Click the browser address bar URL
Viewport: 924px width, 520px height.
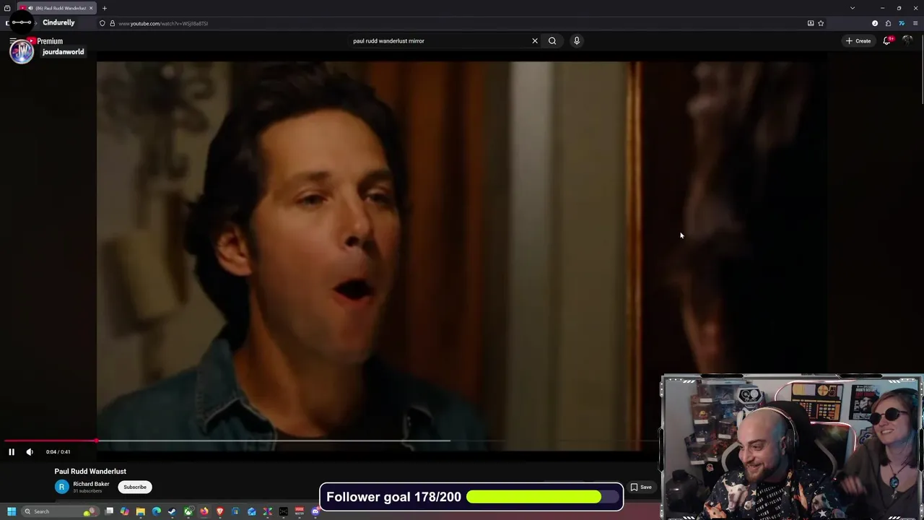163,24
